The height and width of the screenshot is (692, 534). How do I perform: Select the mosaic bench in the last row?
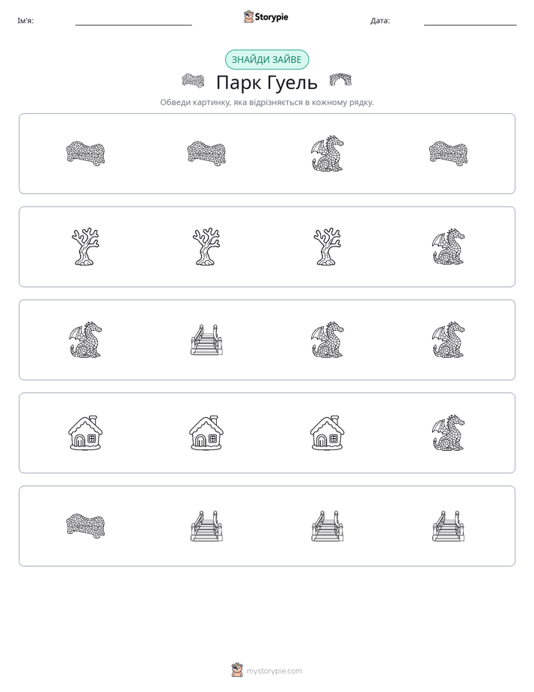(x=85, y=526)
